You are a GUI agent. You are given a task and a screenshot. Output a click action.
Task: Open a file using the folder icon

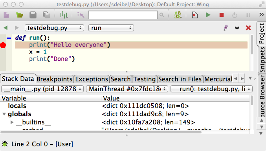click(20, 15)
